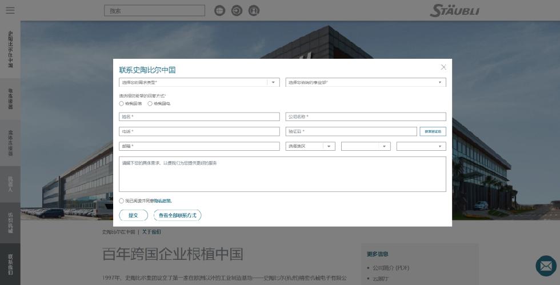Open the middle empty region dropdown
Screen dimensions: 560x285
[x=366, y=146]
